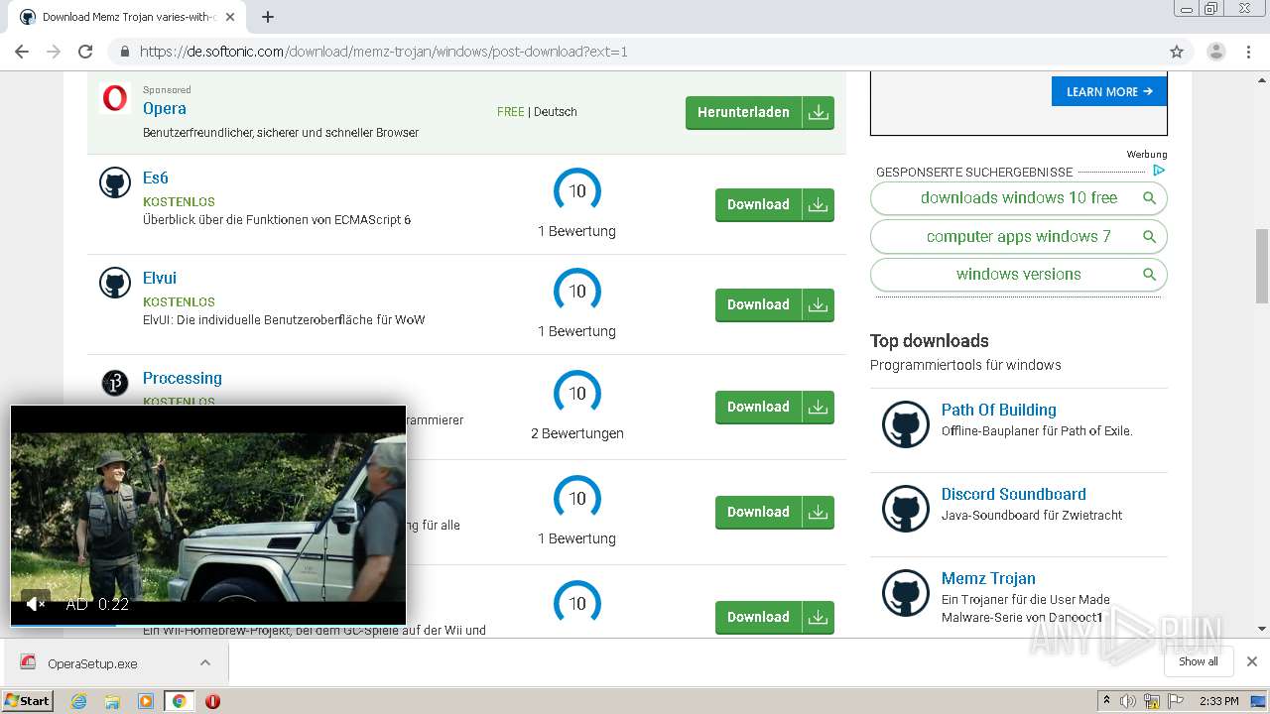1270x714 pixels.
Task: Open the Chrome three-dot menu
Action: coord(1248,52)
